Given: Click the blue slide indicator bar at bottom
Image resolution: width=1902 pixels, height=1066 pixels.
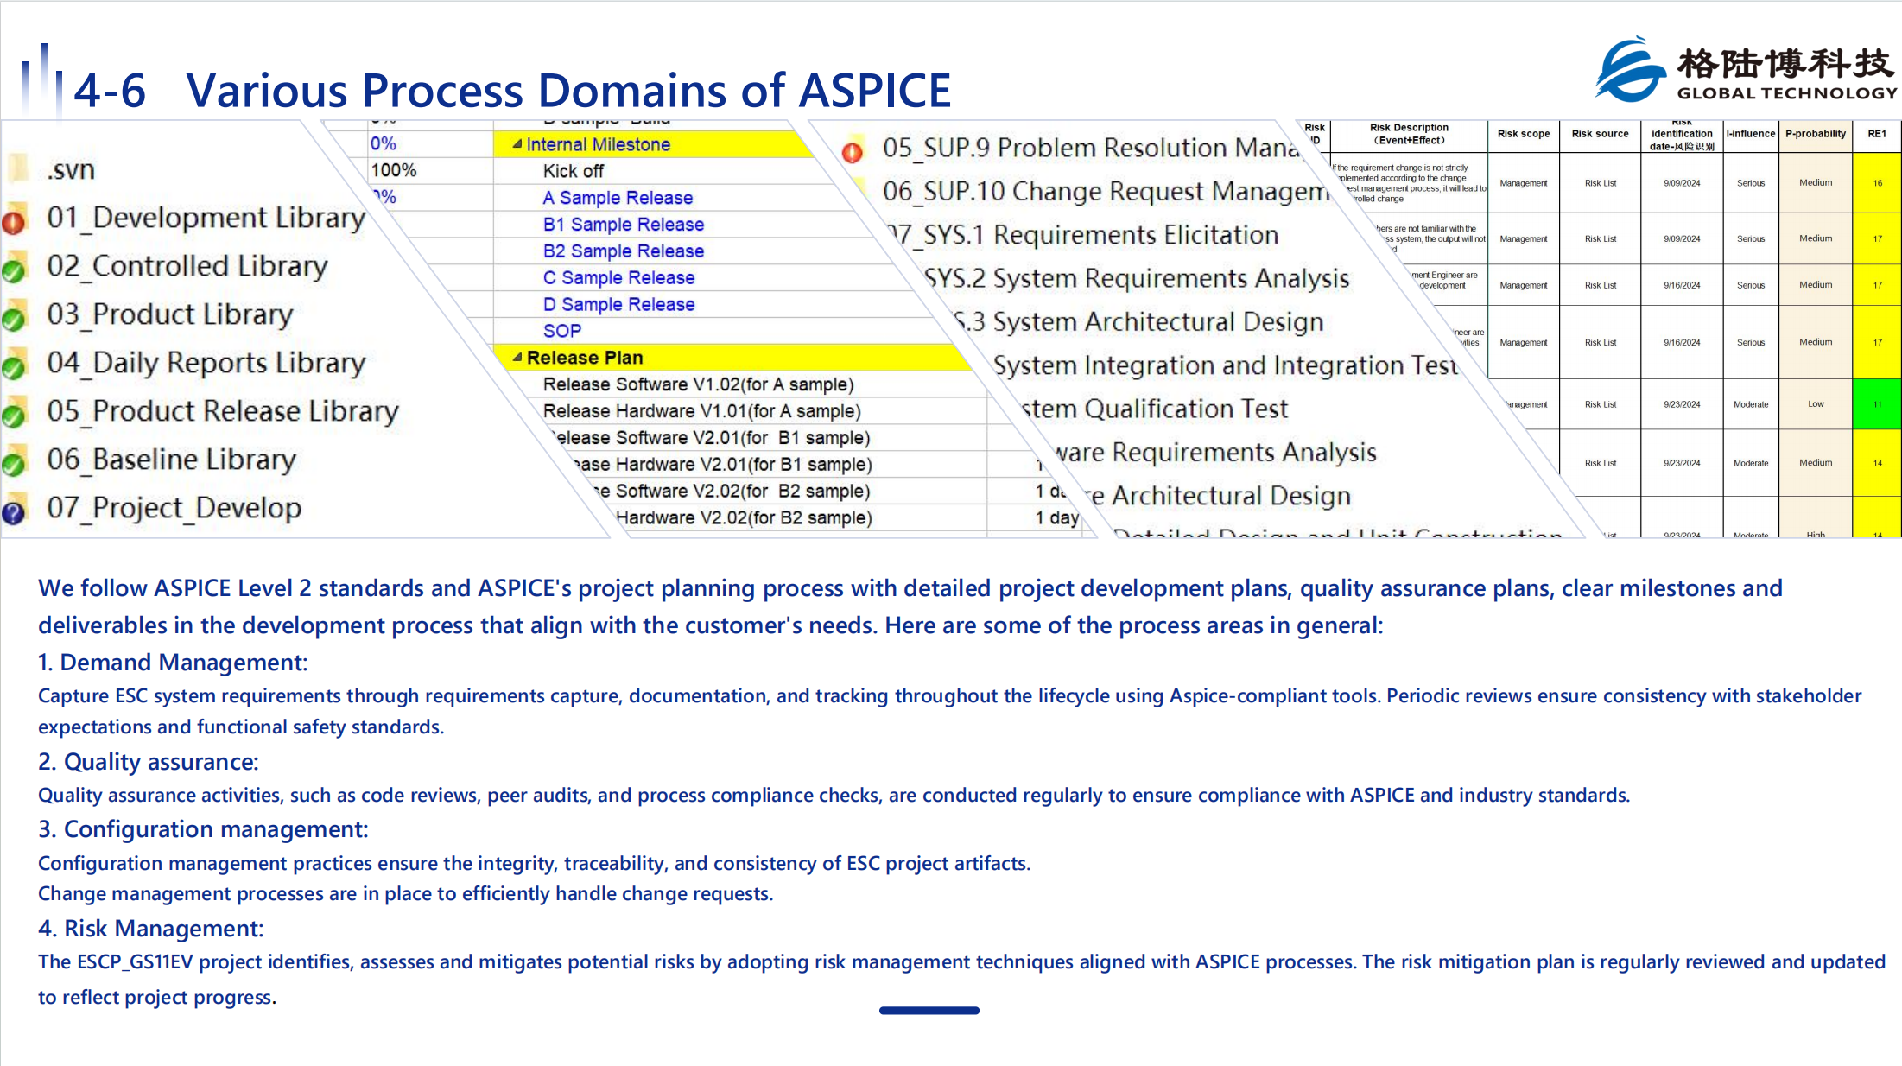Looking at the screenshot, I should tap(929, 1010).
